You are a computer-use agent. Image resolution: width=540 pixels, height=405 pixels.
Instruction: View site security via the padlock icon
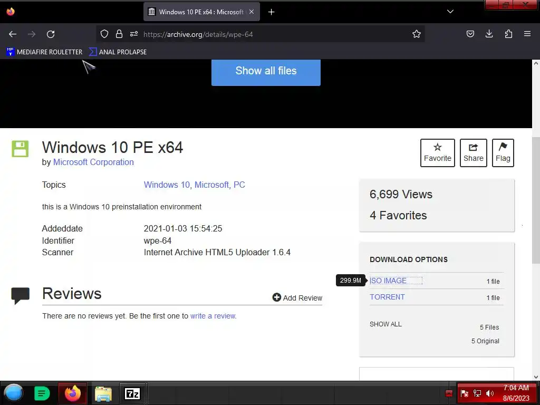119,34
